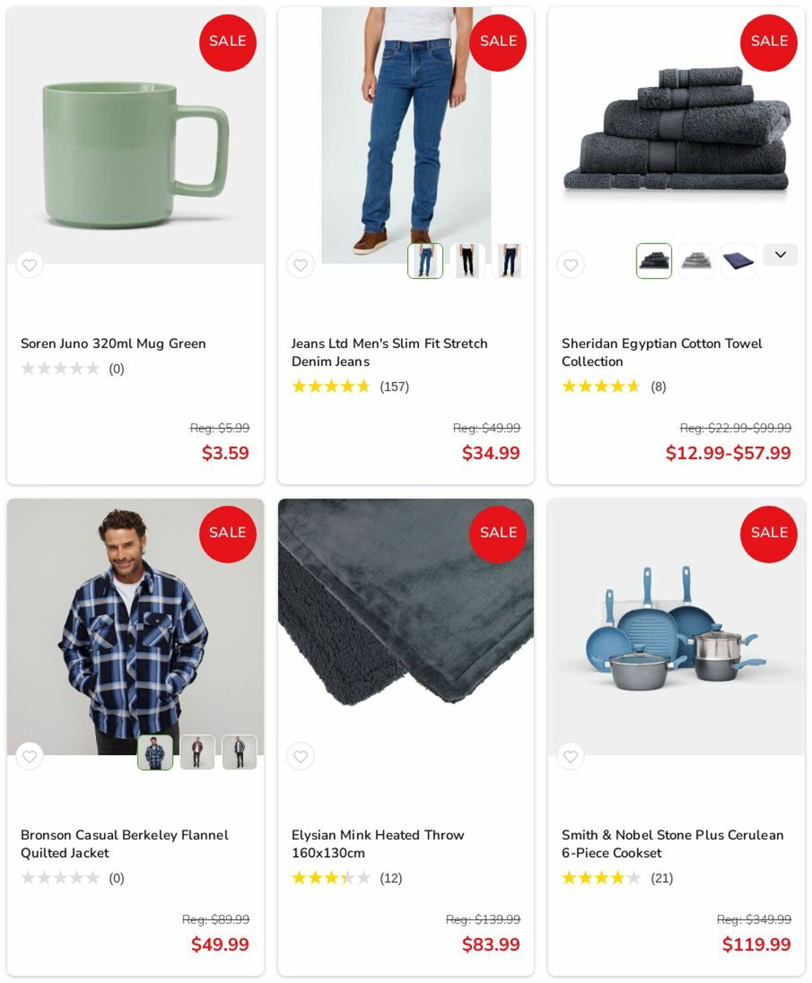Click the green mug product image

pyautogui.click(x=135, y=155)
